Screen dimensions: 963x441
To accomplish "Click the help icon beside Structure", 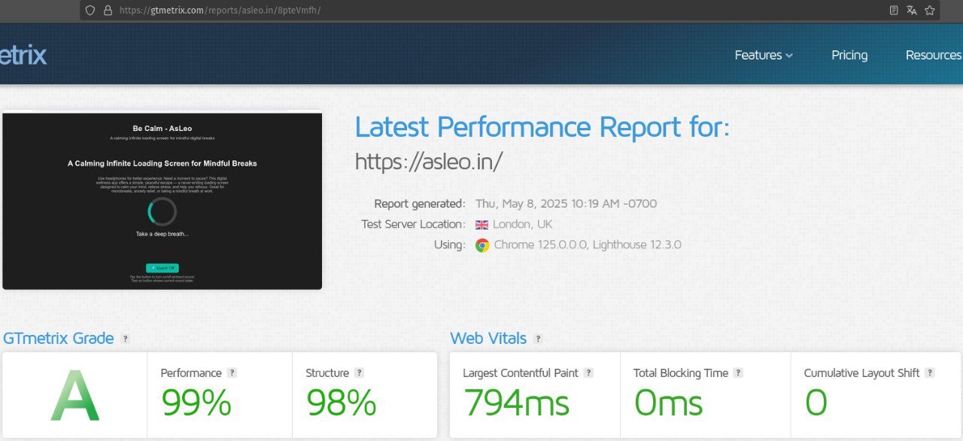I will pos(360,373).
